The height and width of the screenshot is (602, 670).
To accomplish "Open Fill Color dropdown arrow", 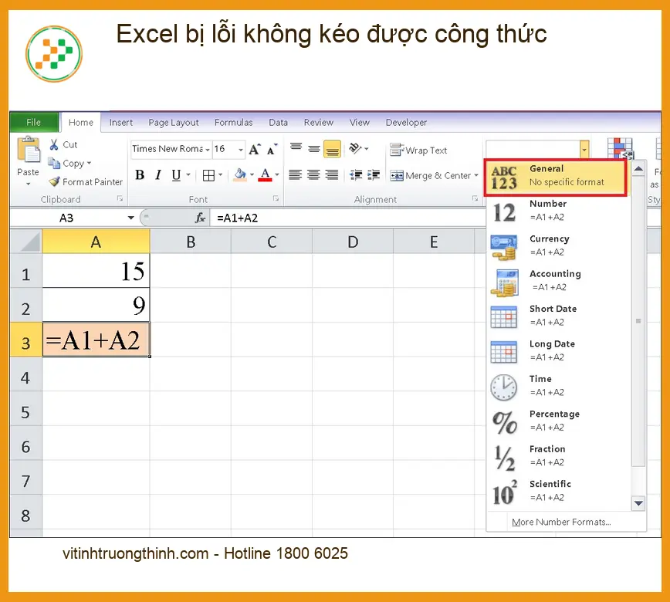I will [252, 174].
